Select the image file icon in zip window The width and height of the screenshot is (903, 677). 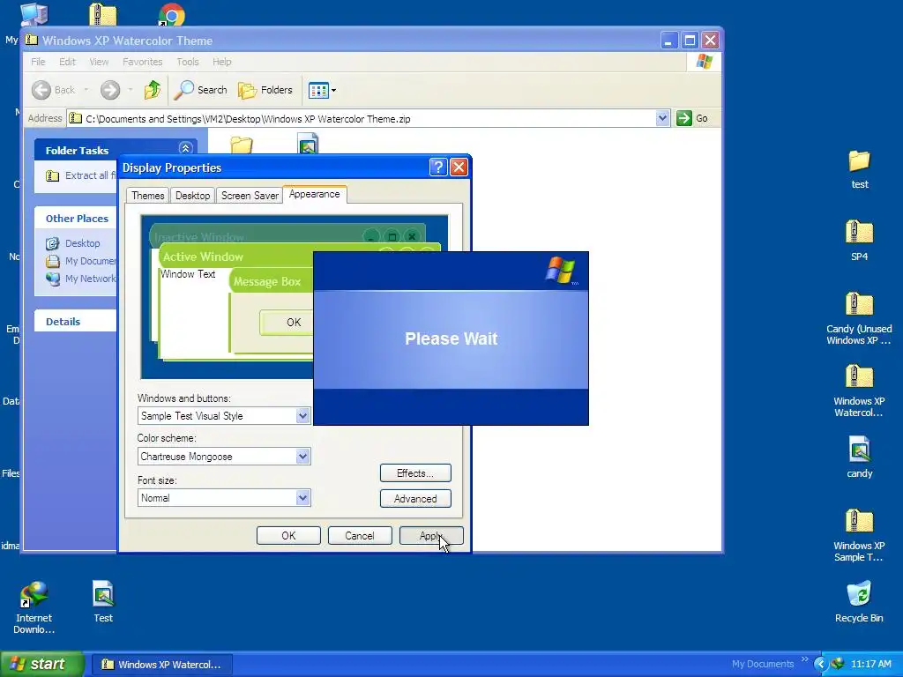pos(308,144)
